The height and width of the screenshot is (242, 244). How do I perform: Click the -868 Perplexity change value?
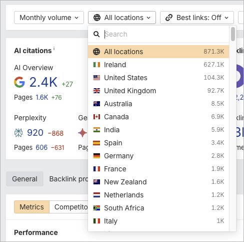click(x=55, y=133)
